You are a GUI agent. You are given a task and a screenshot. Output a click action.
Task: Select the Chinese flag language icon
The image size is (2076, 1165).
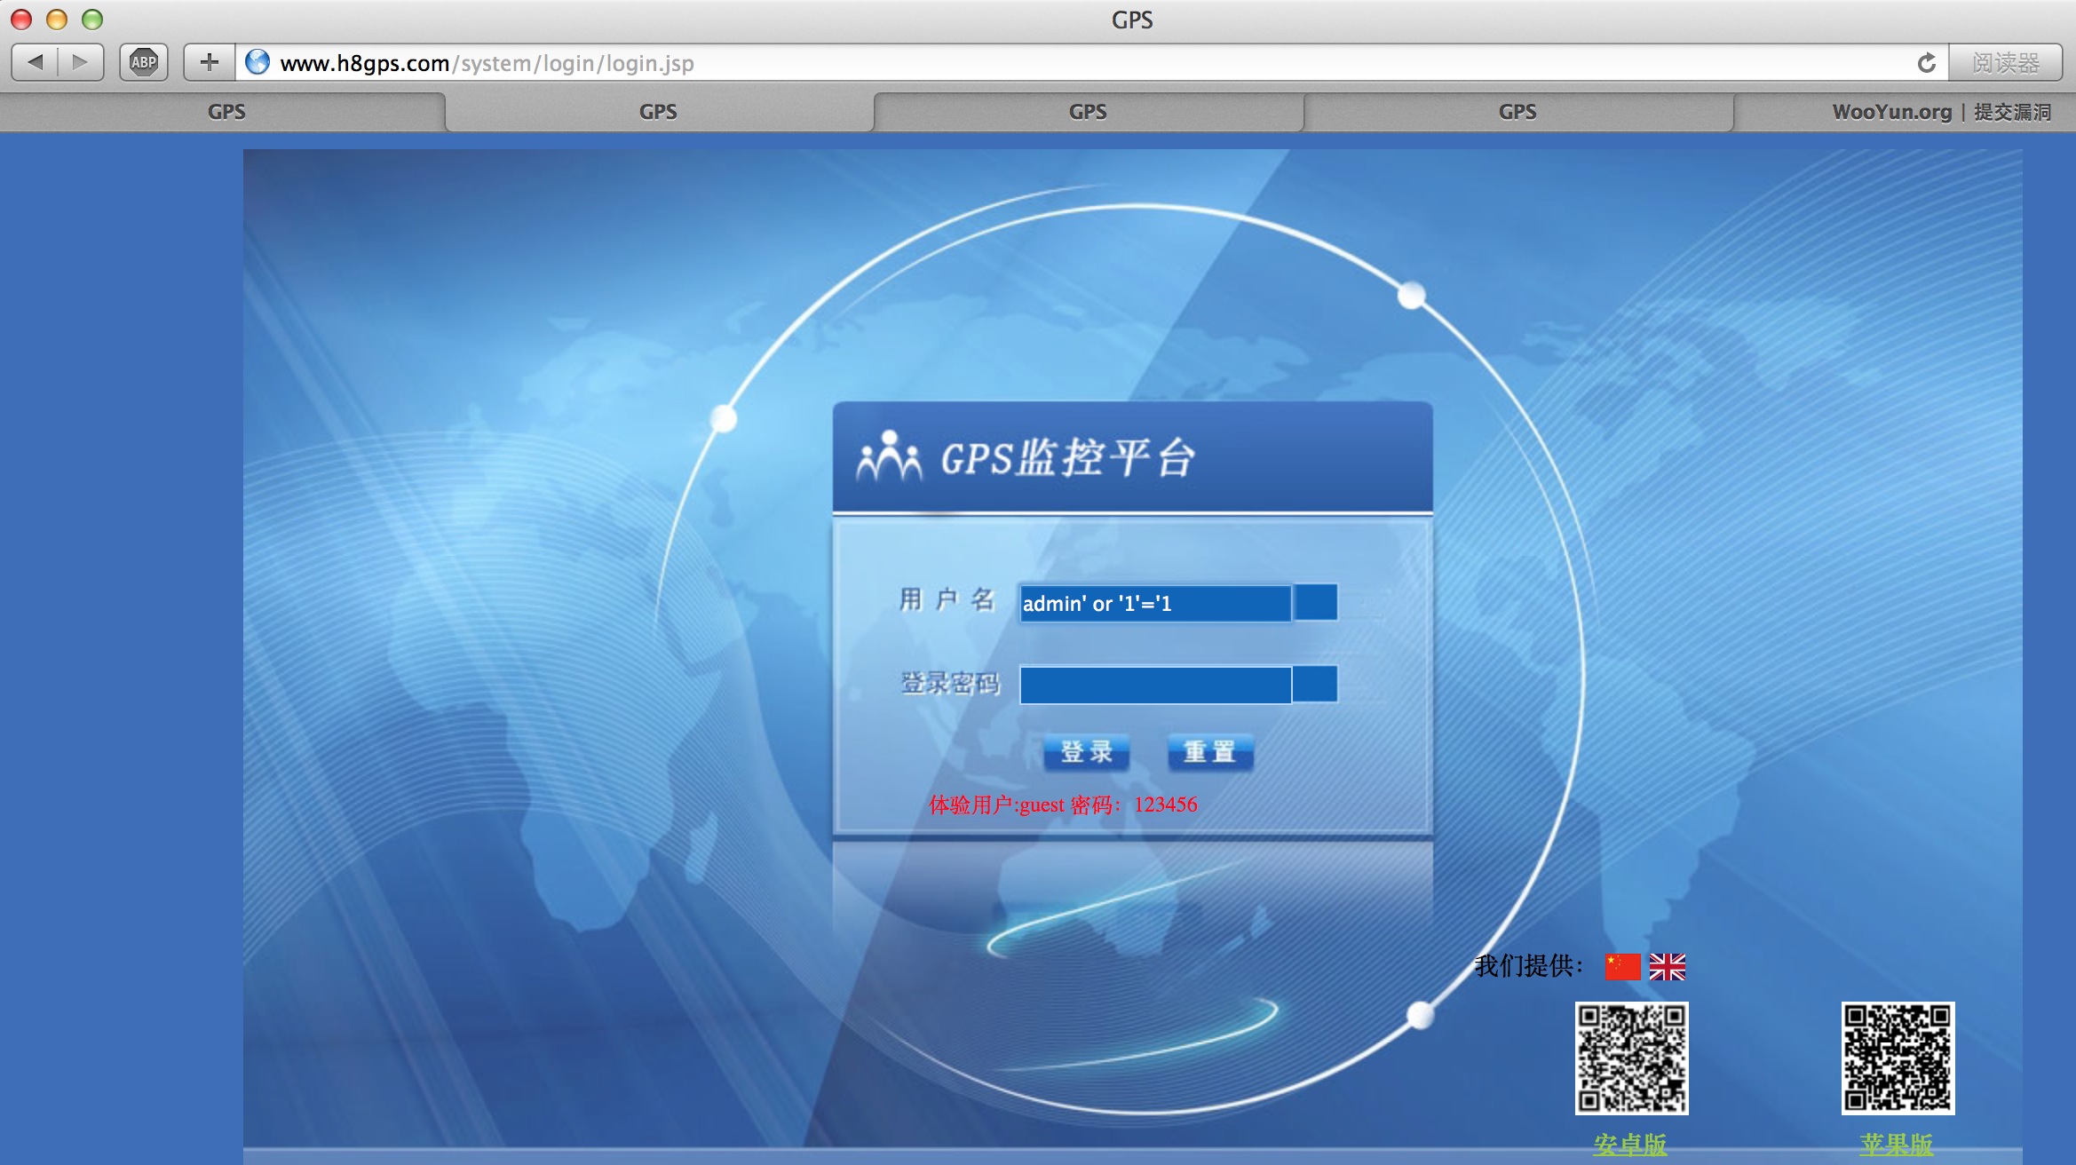pos(1622,967)
